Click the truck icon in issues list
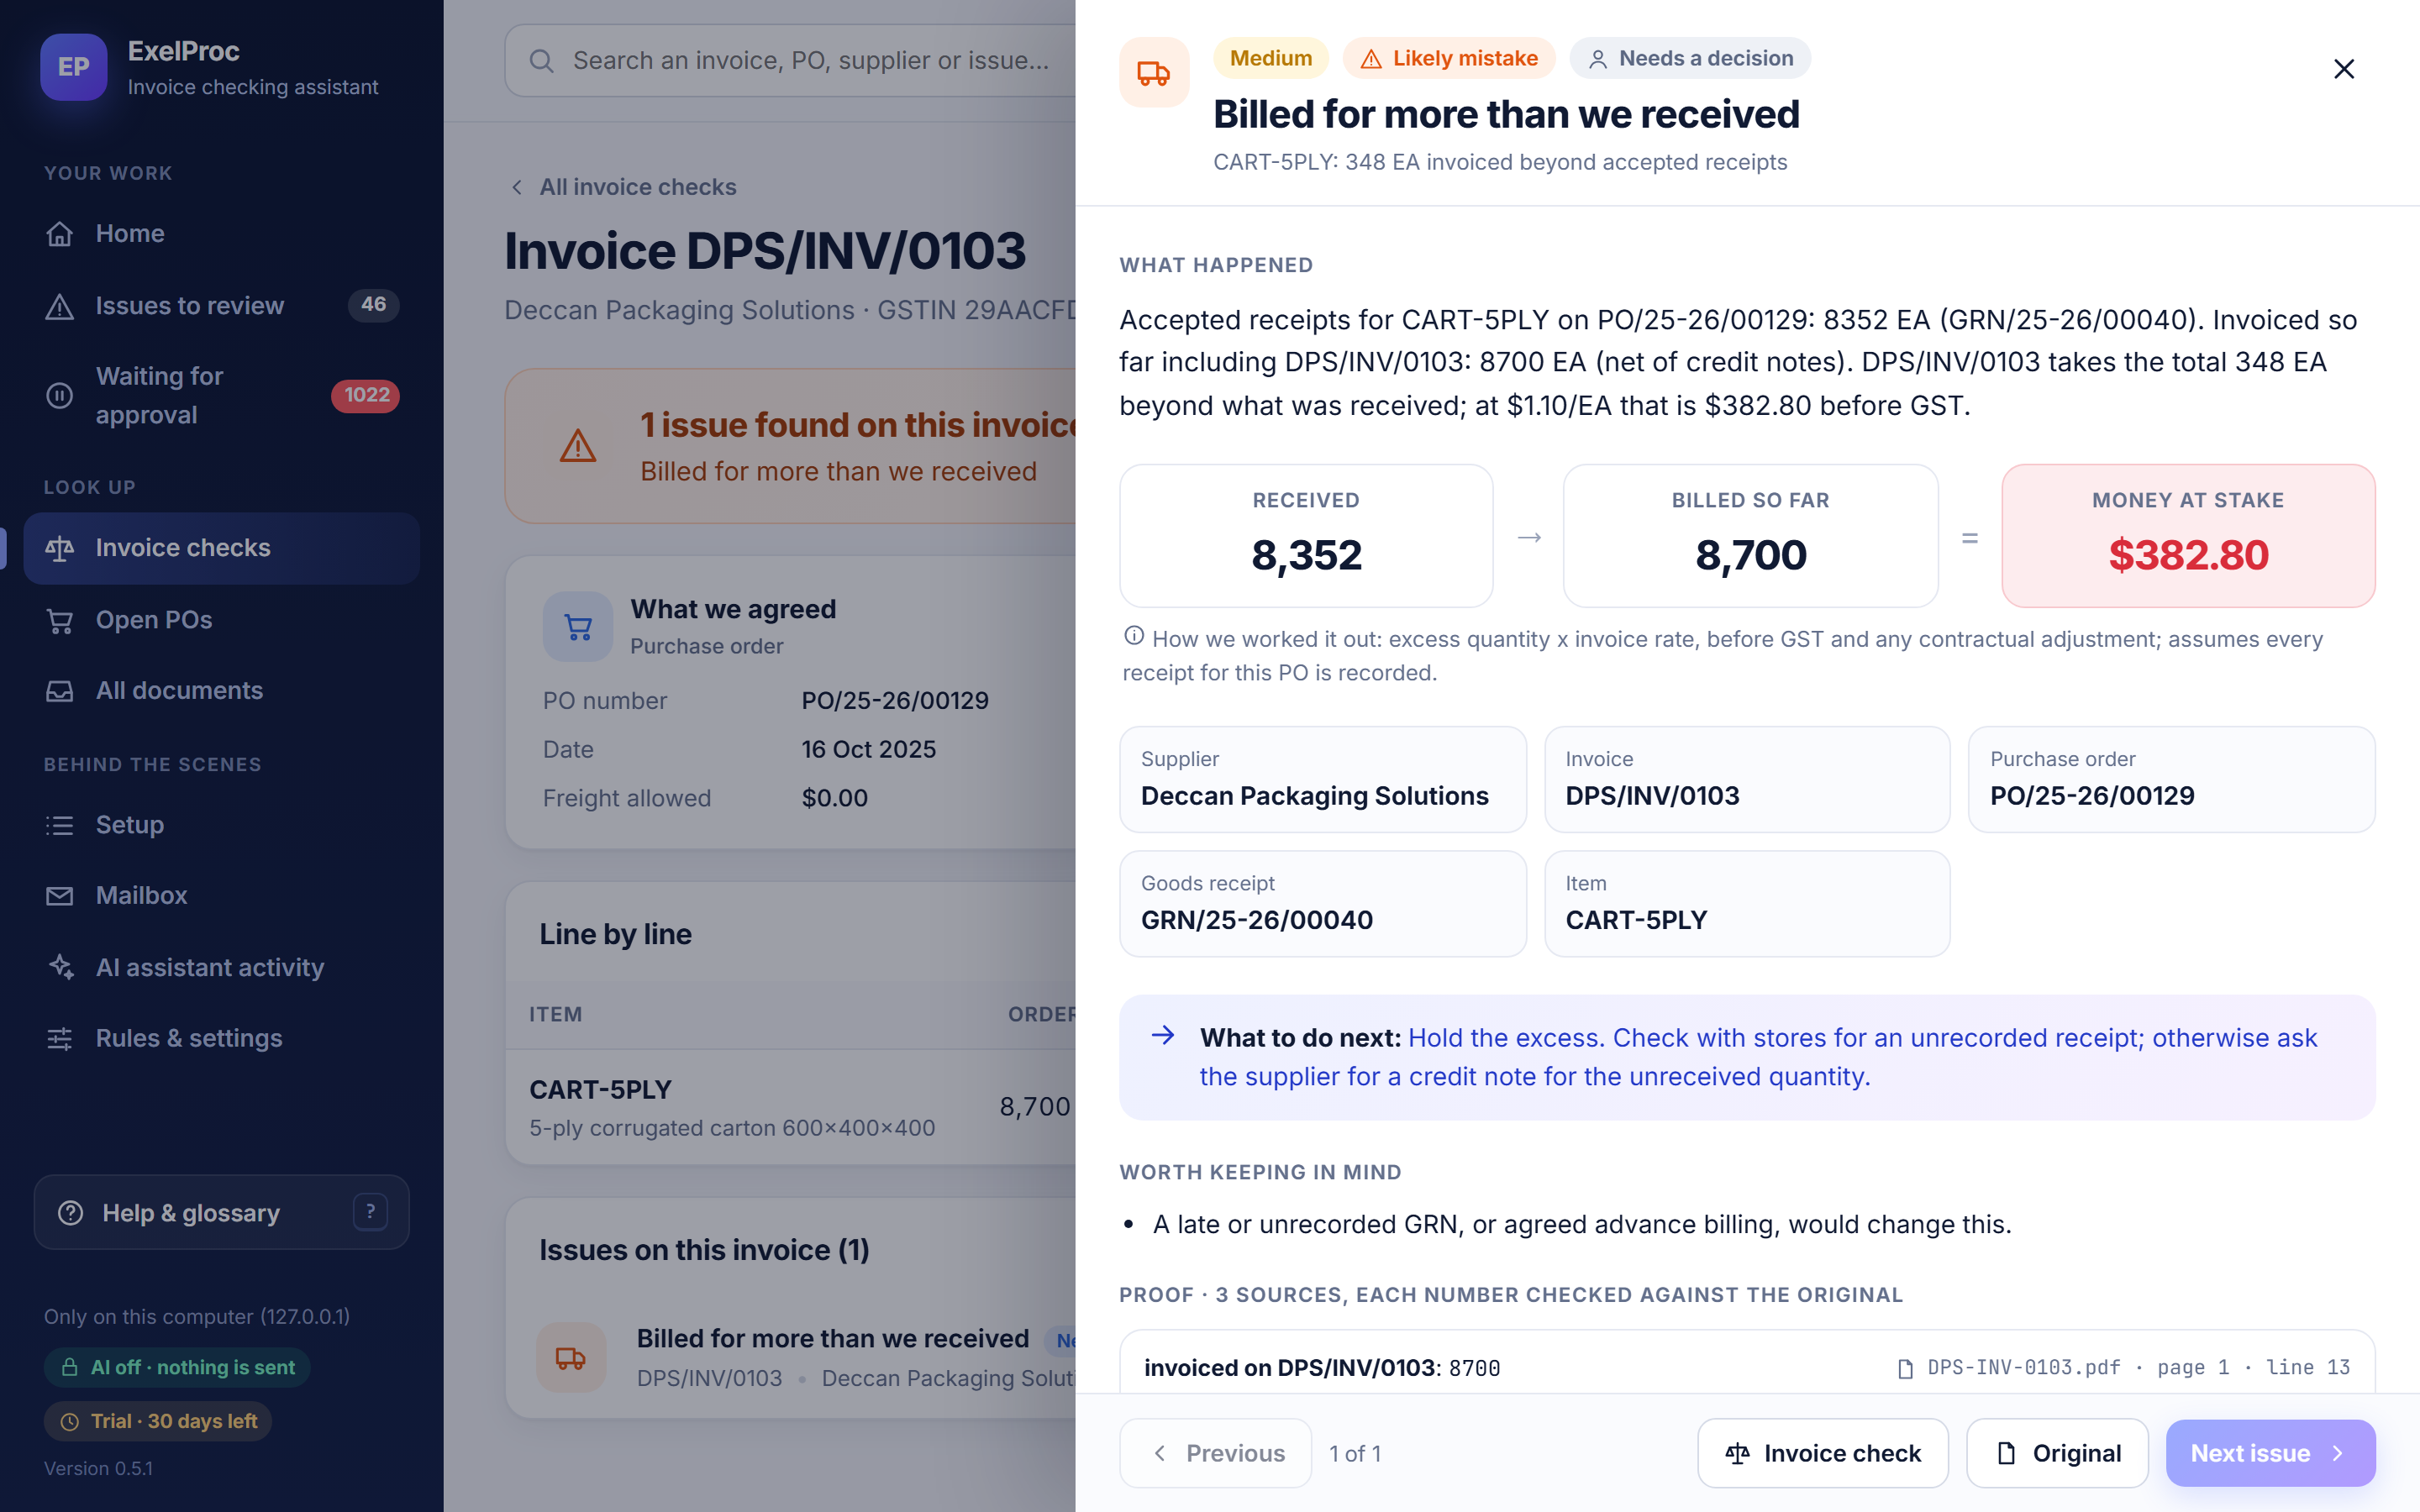 [x=571, y=1358]
